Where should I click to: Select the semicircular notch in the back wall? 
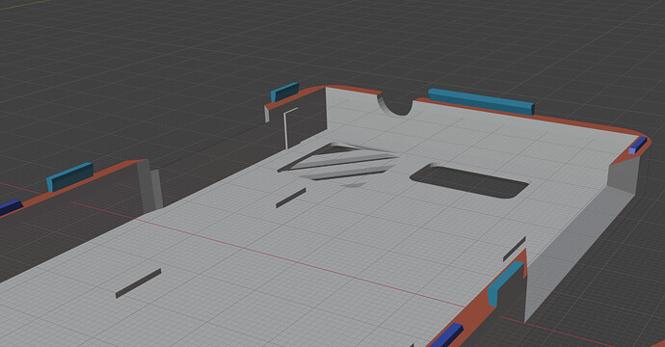tap(395, 106)
